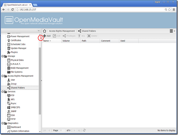Open the Diagnostics Dashboard
The image size is (178, 135).
click(14, 127)
